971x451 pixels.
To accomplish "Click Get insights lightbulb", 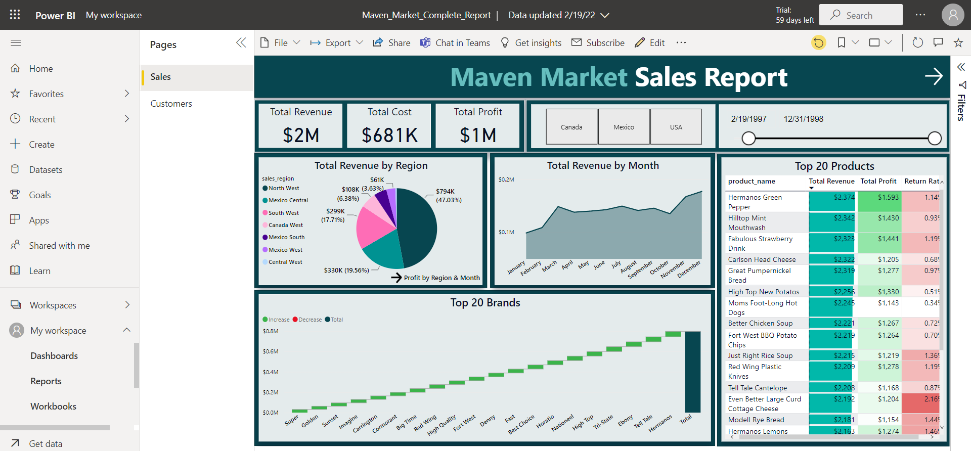I will (x=531, y=43).
